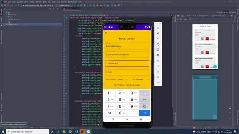
Task: Close the Novo Cartão screen with X
Action: [106, 33]
